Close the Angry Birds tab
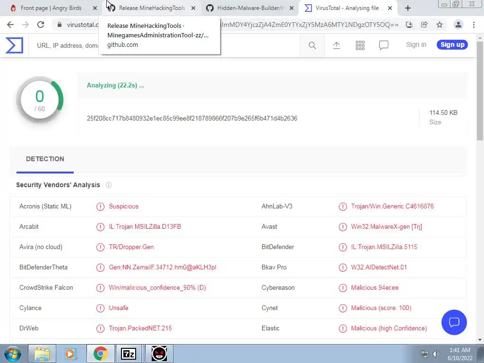484x363 pixels. (95, 9)
